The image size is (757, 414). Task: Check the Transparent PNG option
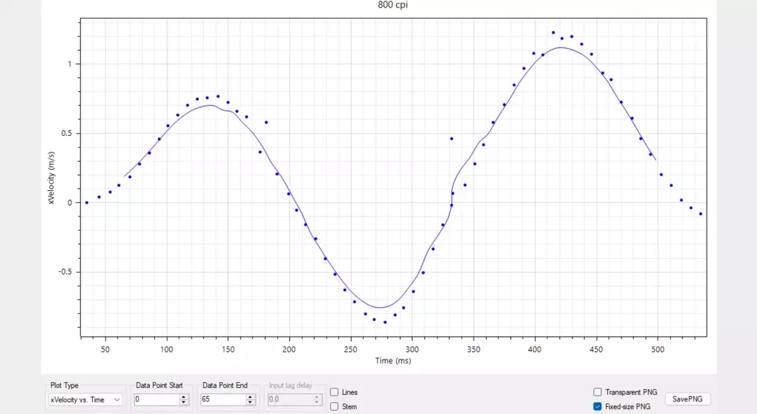[597, 392]
